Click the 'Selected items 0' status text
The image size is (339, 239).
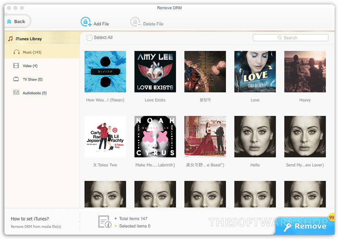(x=135, y=226)
